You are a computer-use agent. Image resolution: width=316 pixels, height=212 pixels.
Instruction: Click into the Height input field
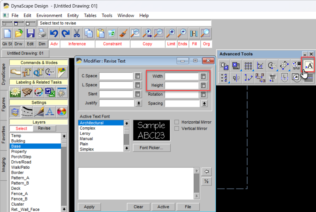[x=182, y=86]
